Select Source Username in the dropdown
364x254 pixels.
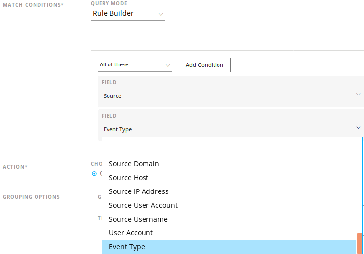[x=138, y=219]
